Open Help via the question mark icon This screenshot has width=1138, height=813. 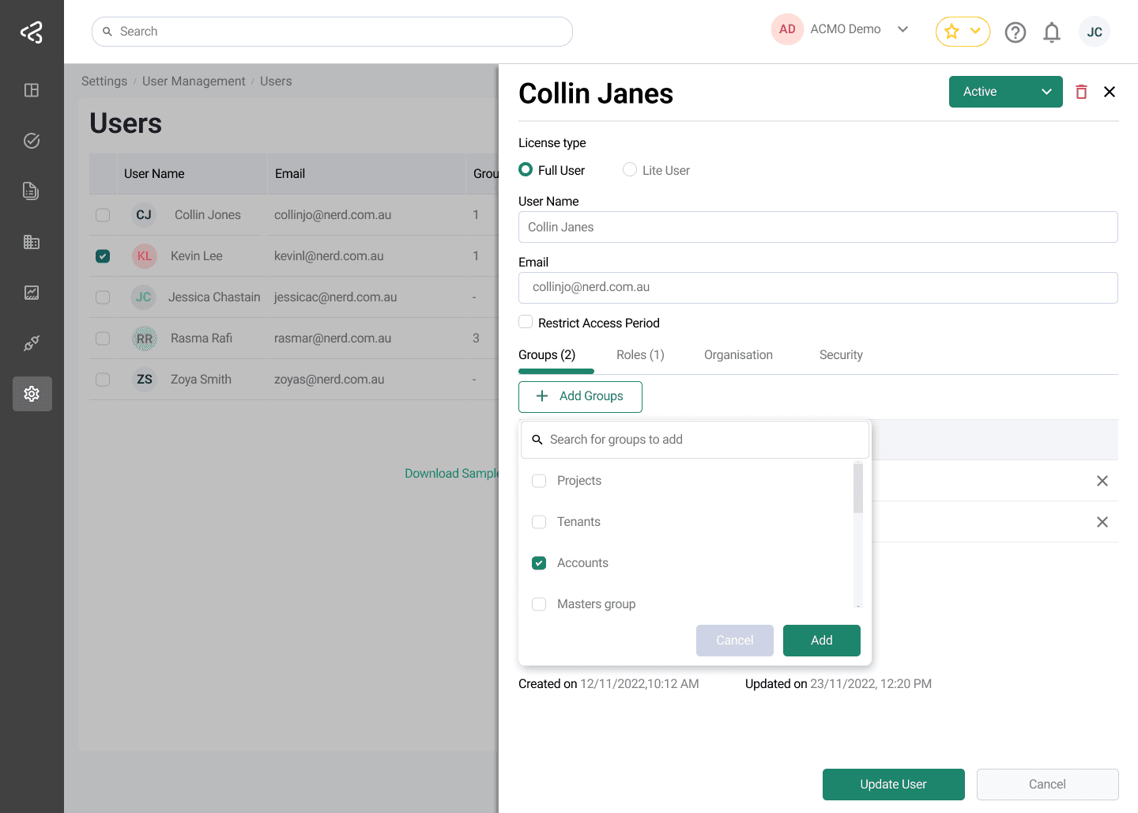coord(1016,32)
